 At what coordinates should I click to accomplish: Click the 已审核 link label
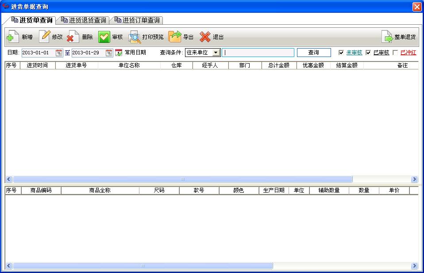[x=381, y=53]
